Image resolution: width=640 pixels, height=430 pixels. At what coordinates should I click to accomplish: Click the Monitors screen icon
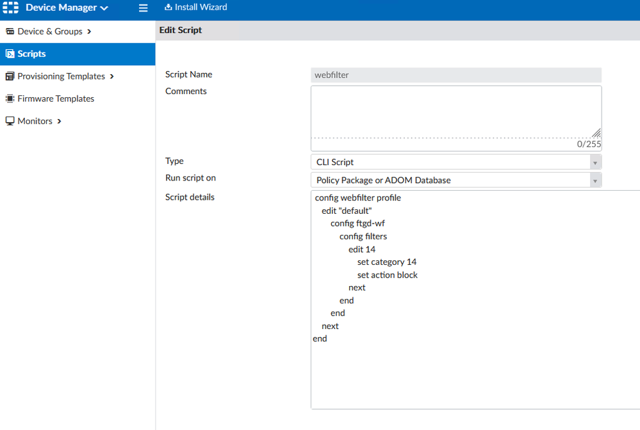click(10, 121)
